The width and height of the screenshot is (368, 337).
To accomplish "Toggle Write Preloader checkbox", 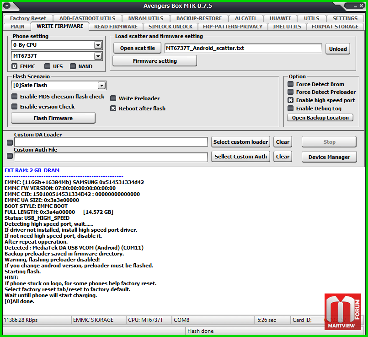I will pyautogui.click(x=113, y=98).
